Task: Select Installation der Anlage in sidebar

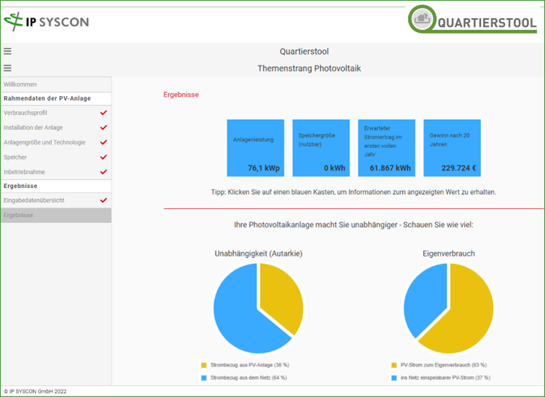Action: pyautogui.click(x=33, y=127)
